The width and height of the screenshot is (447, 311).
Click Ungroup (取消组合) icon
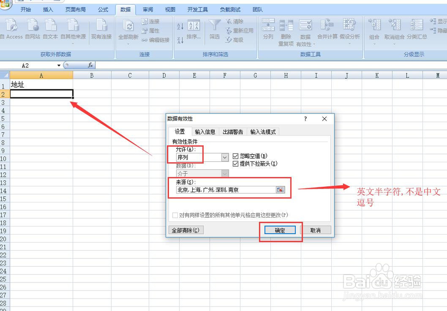pos(395,25)
